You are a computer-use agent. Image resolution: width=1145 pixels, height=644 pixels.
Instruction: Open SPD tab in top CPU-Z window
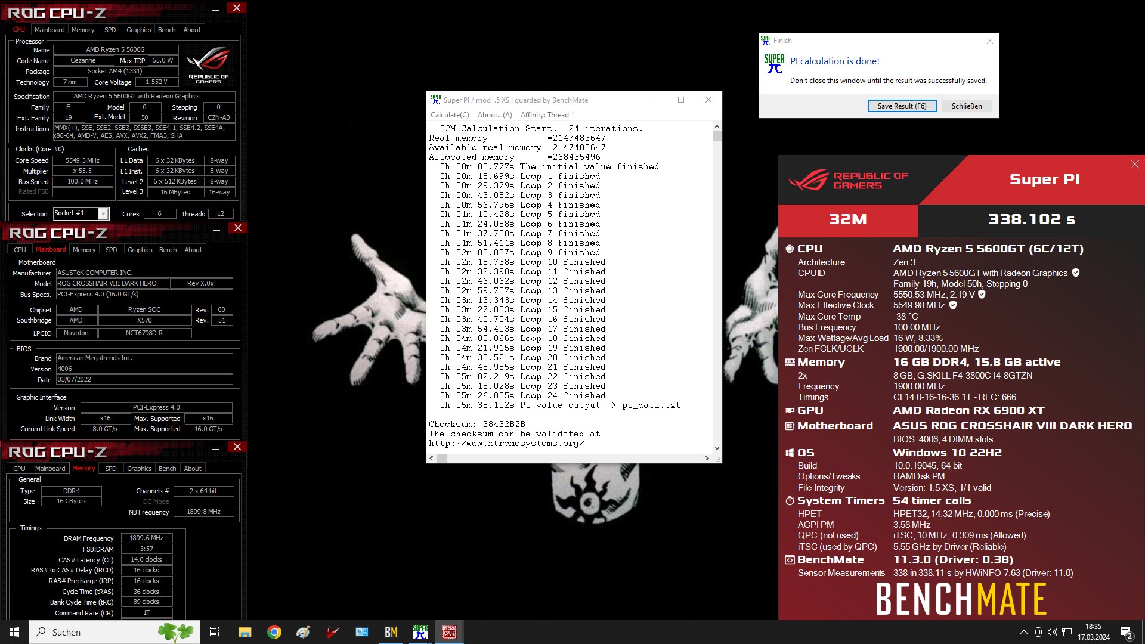110,30
